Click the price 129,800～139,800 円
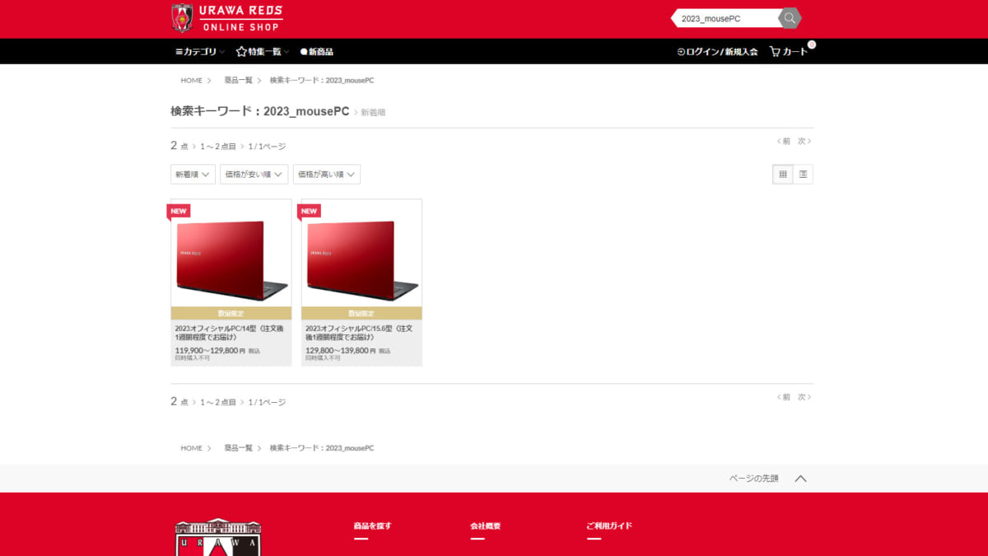 pos(340,350)
